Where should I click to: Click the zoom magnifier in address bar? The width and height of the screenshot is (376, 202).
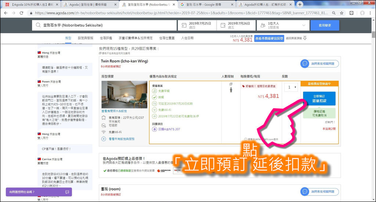click(x=334, y=13)
